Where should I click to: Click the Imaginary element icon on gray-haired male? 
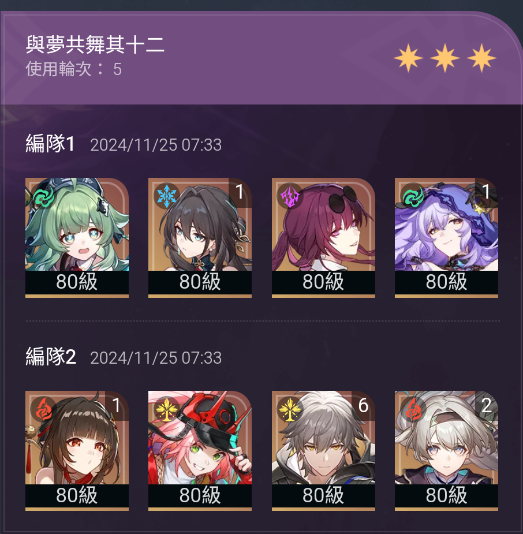point(290,409)
